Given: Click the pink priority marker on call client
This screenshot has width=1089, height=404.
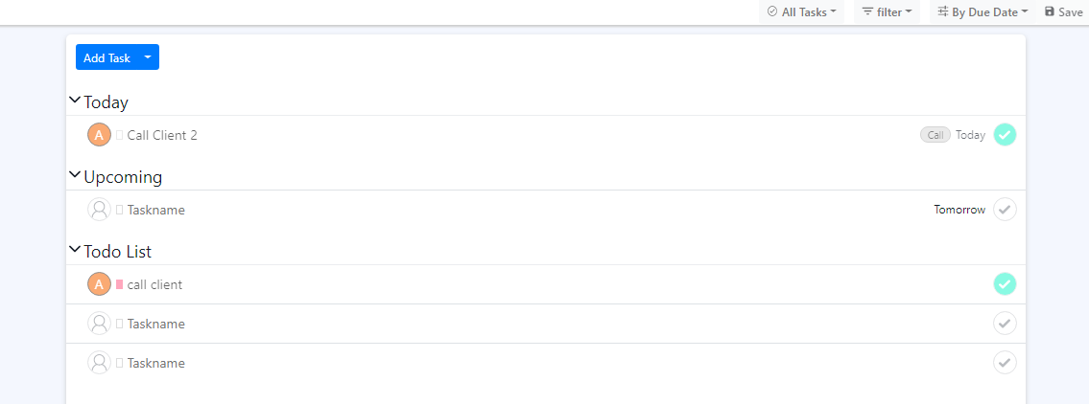Looking at the screenshot, I should pos(120,284).
